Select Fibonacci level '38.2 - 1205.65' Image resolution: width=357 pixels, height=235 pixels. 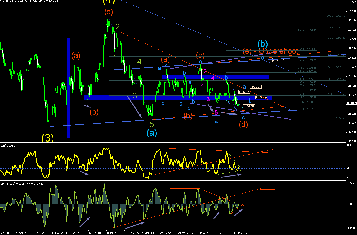coord(337,79)
